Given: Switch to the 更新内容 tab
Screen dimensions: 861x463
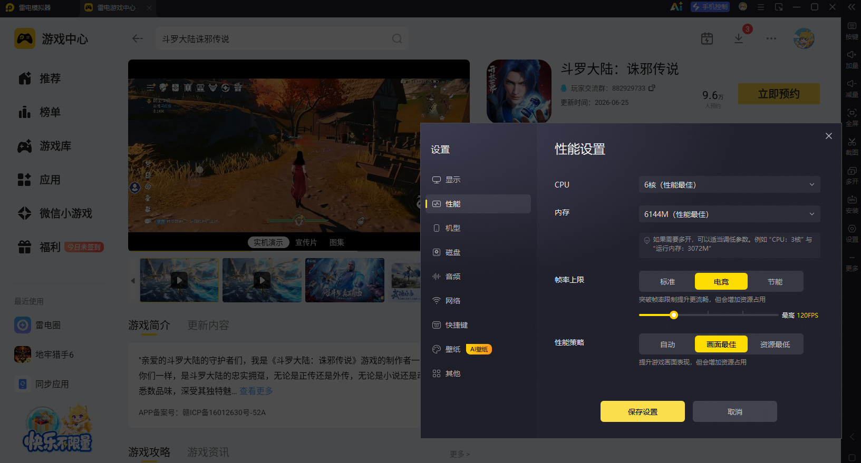Looking at the screenshot, I should click(208, 325).
